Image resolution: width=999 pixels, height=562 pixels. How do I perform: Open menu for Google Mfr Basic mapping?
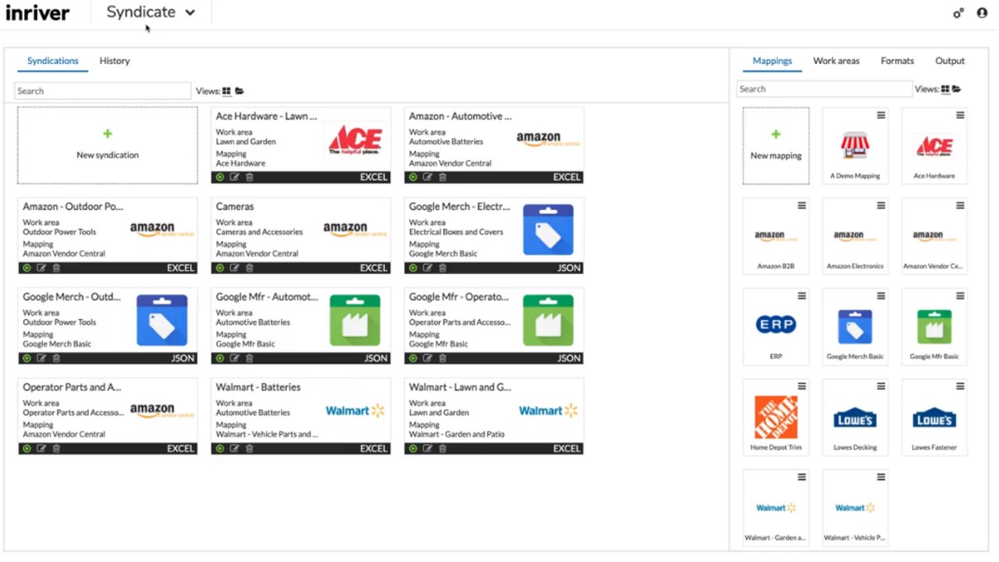[x=960, y=297]
